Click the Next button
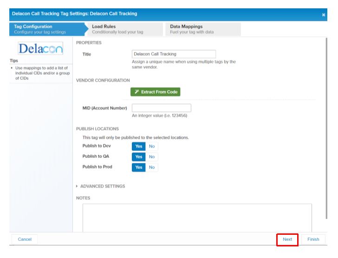This screenshot has width=338, height=258. 287,239
